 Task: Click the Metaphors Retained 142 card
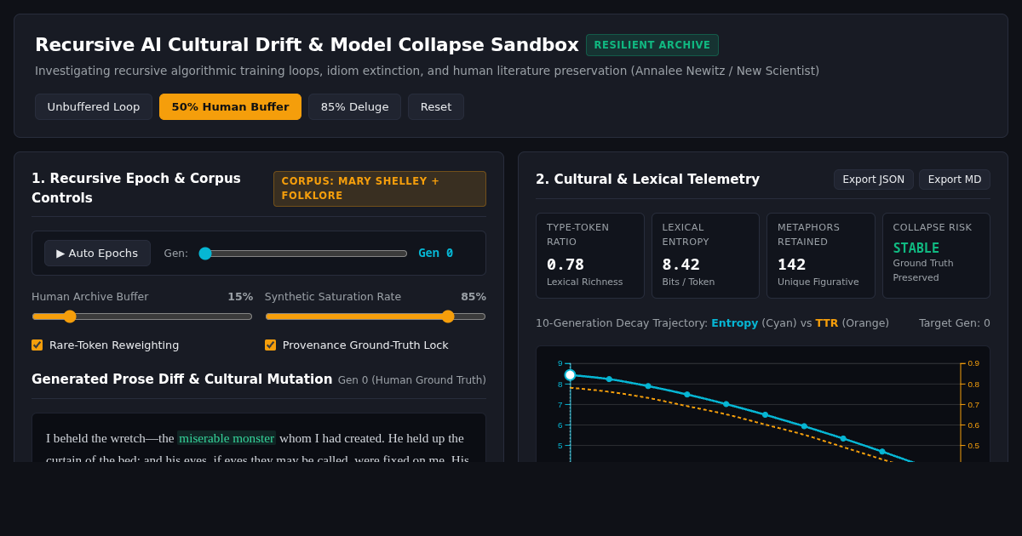821,255
